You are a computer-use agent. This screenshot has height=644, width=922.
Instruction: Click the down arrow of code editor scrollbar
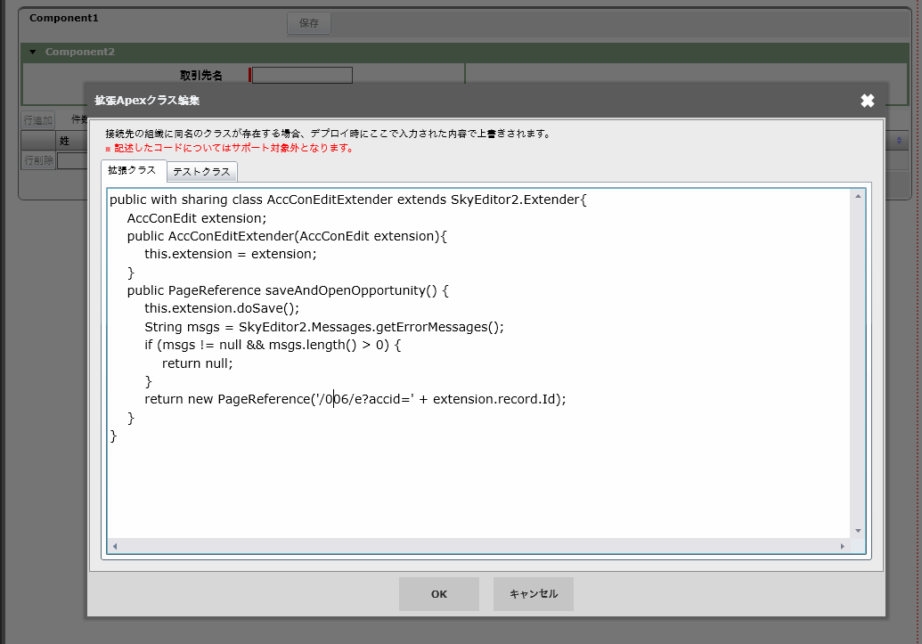(858, 531)
